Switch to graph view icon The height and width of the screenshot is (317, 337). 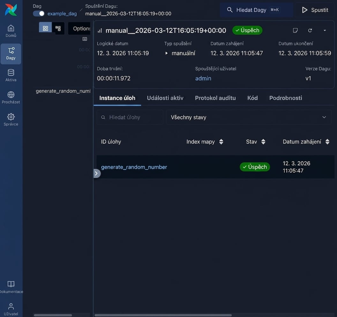[58, 28]
